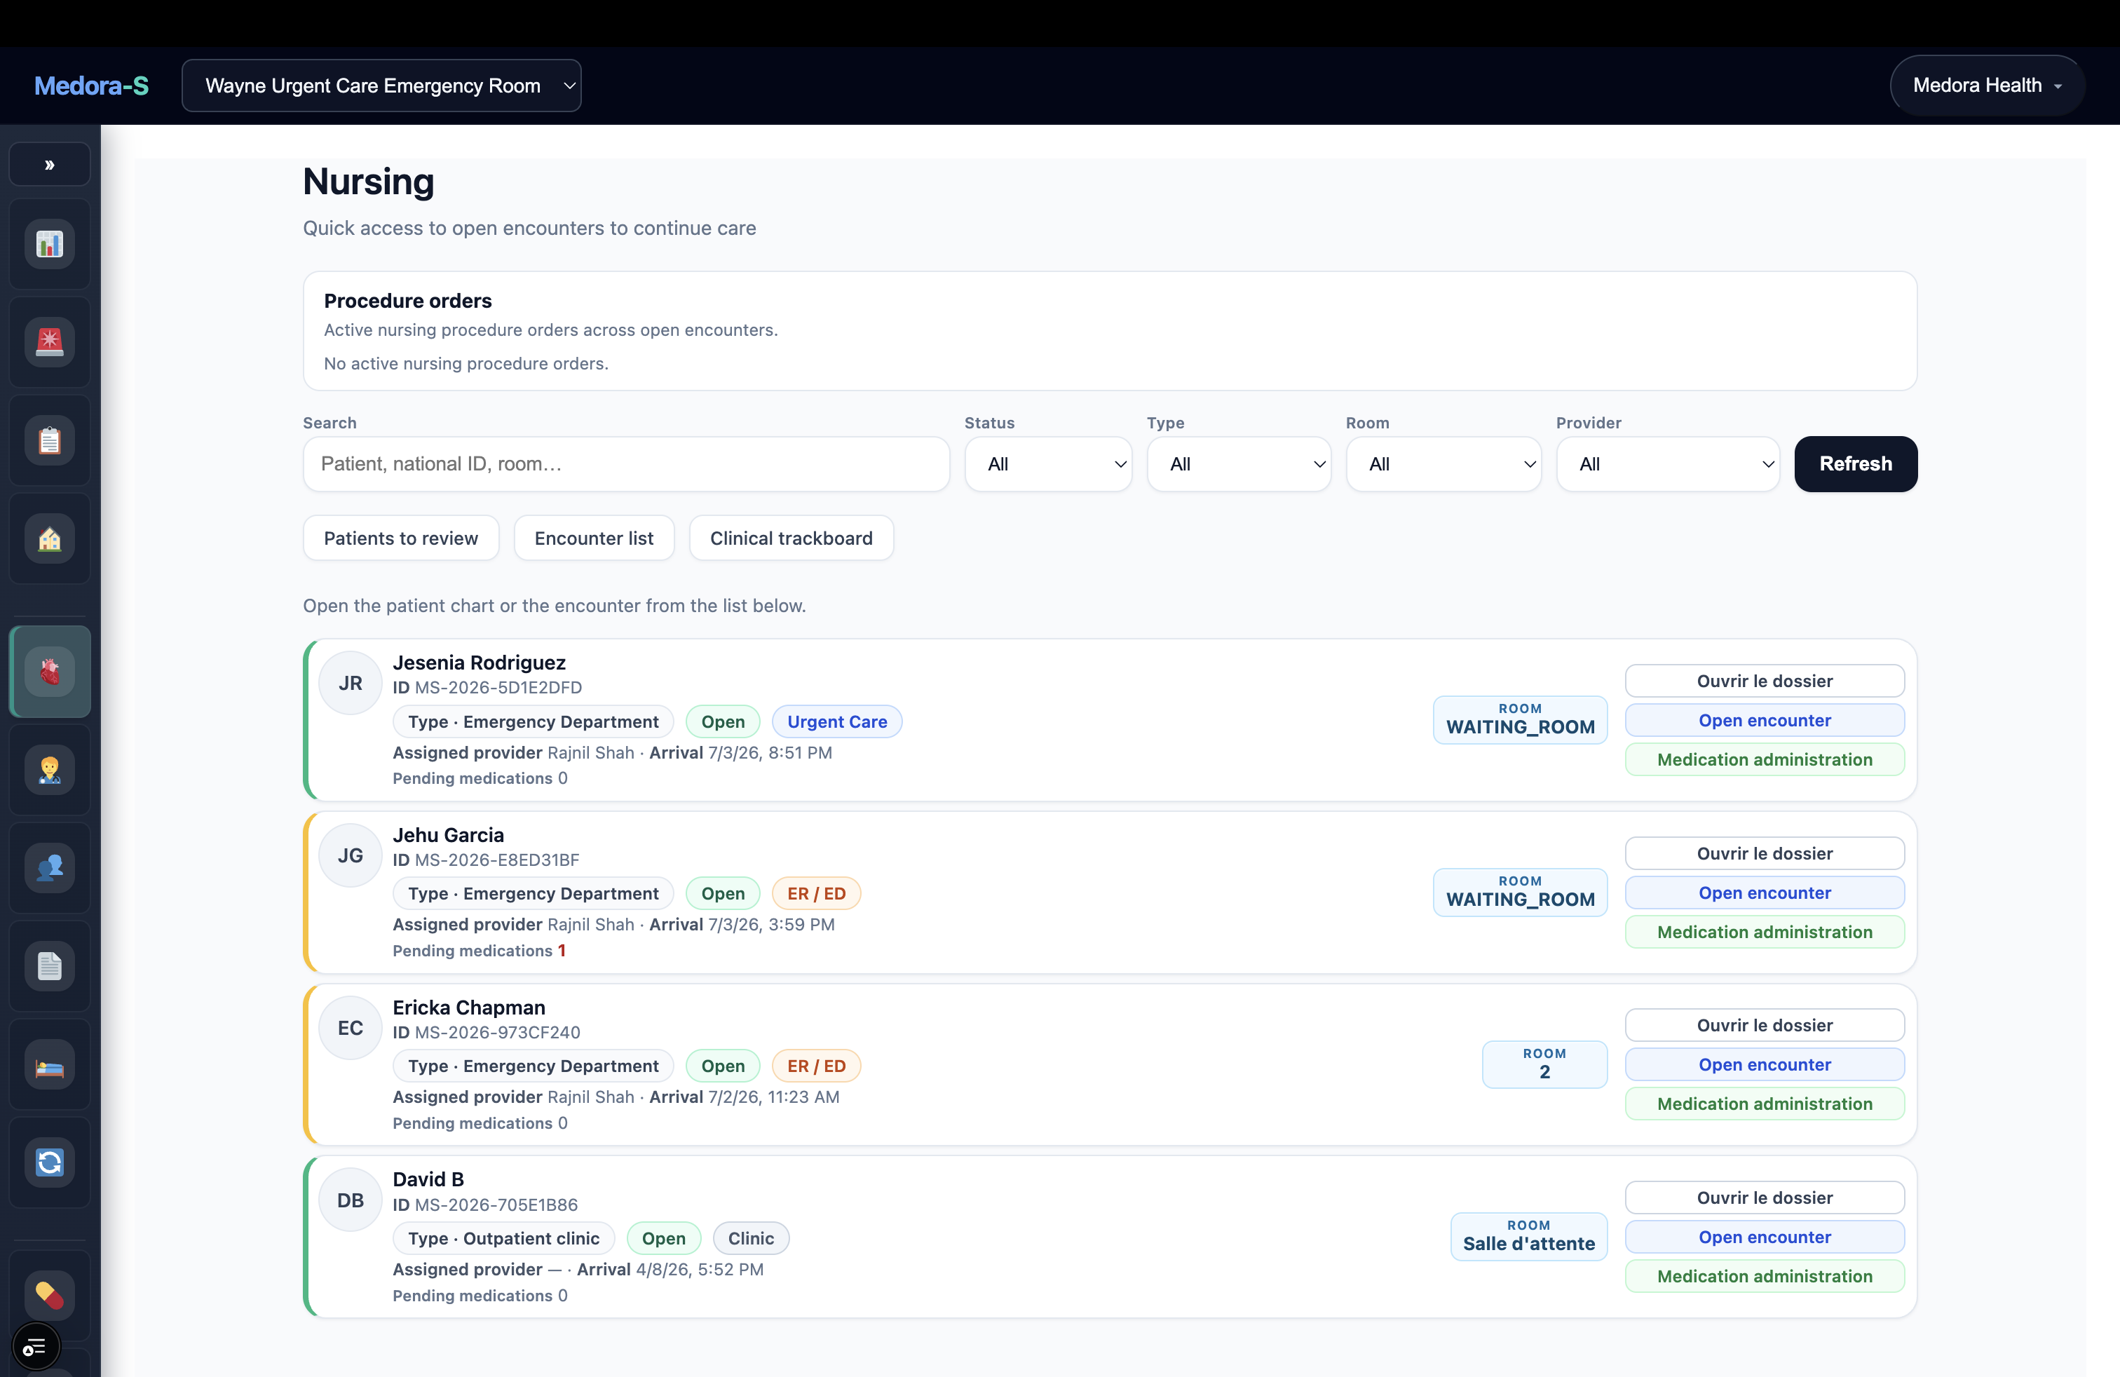
Task: Ouvrir le dossier for David B
Action: pyautogui.click(x=1765, y=1198)
